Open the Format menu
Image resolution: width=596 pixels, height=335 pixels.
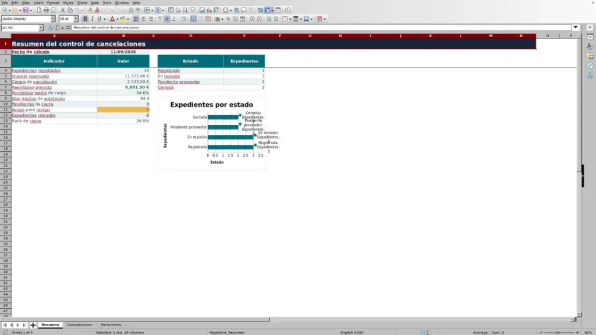[x=53, y=3]
